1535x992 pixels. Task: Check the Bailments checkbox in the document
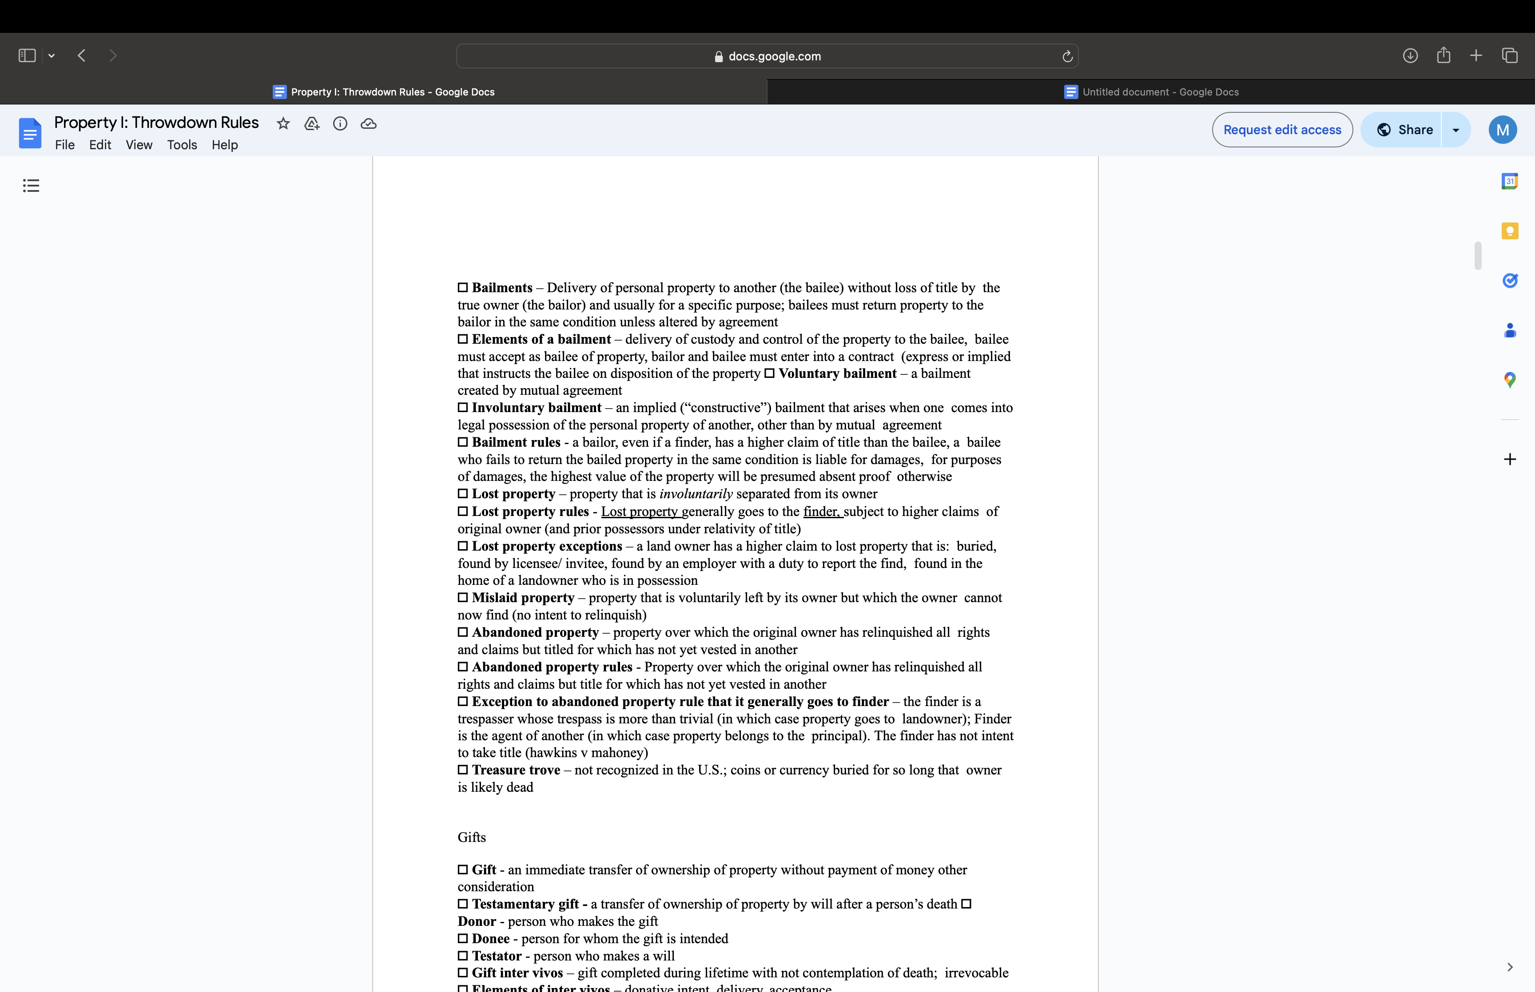coord(462,287)
